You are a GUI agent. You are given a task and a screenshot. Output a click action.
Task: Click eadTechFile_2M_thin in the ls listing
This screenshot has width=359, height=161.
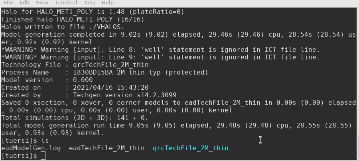click(107, 148)
